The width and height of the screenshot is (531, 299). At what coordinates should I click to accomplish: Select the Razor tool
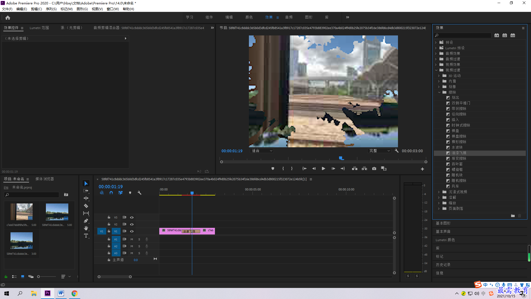click(x=86, y=206)
